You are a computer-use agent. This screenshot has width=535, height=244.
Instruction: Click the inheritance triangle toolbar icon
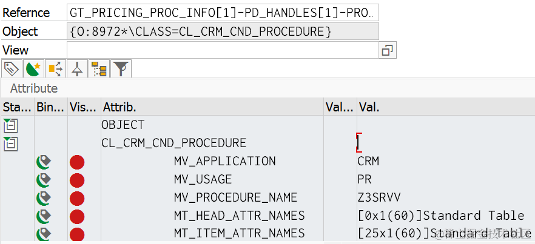[77, 69]
